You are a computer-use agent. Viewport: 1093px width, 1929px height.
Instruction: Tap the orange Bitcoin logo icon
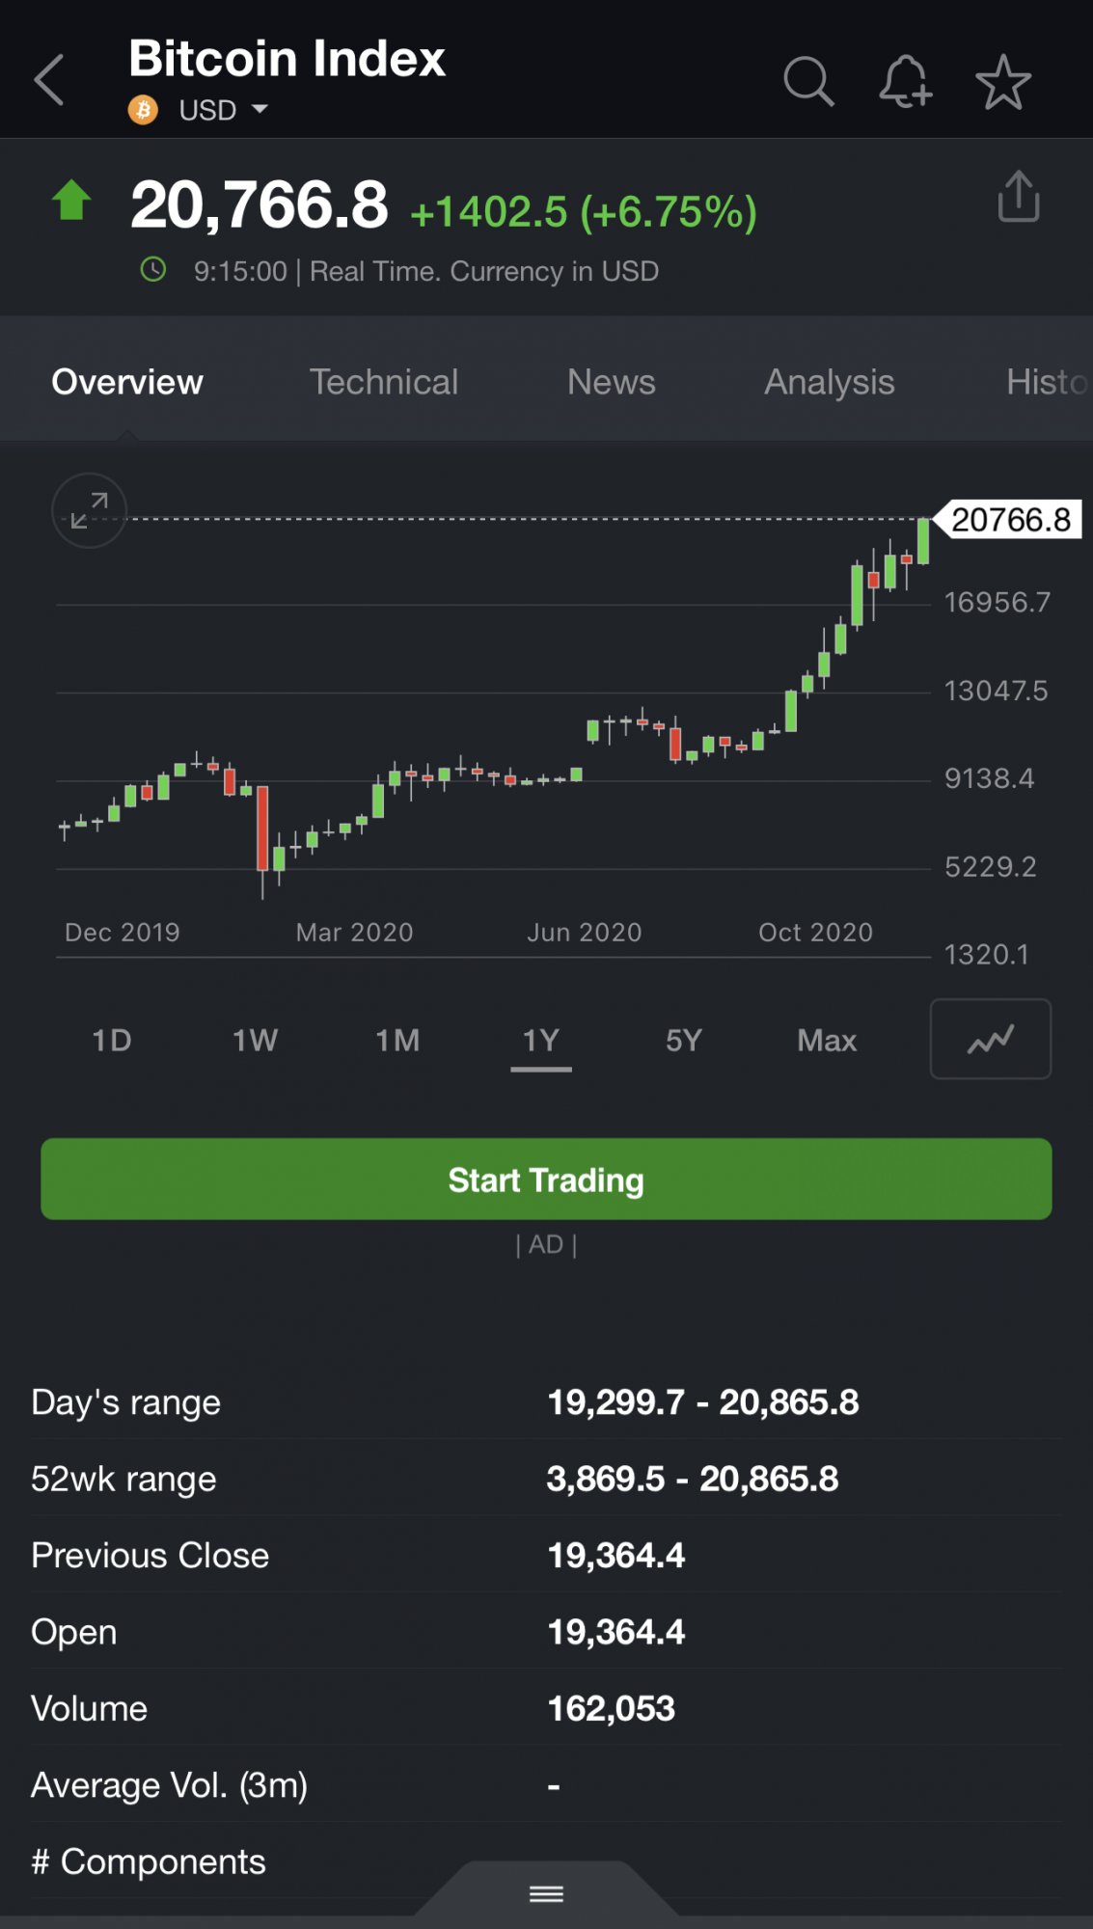pos(143,110)
